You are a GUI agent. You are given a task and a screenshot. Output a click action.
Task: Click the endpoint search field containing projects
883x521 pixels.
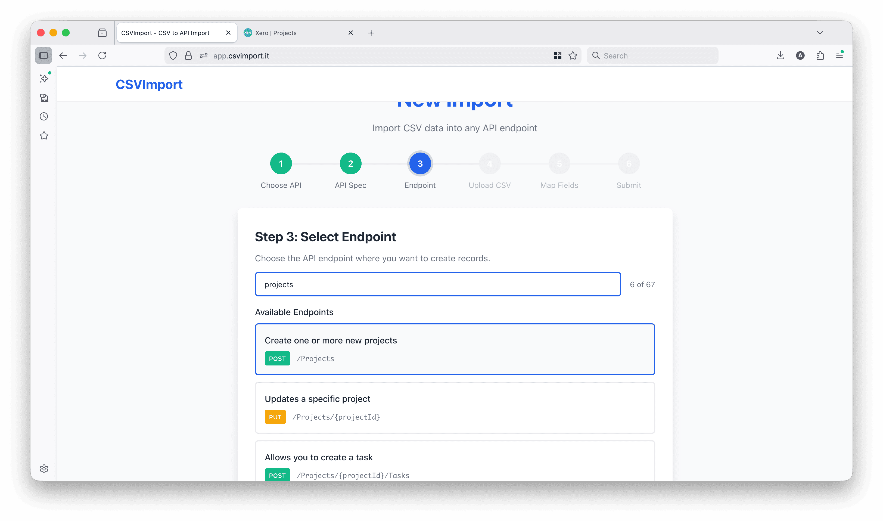click(x=438, y=284)
